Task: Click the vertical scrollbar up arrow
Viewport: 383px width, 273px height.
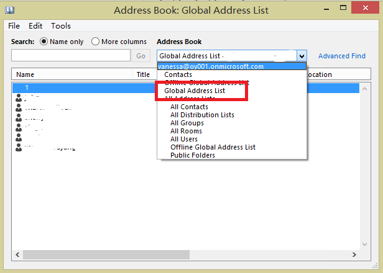Action: point(365,89)
